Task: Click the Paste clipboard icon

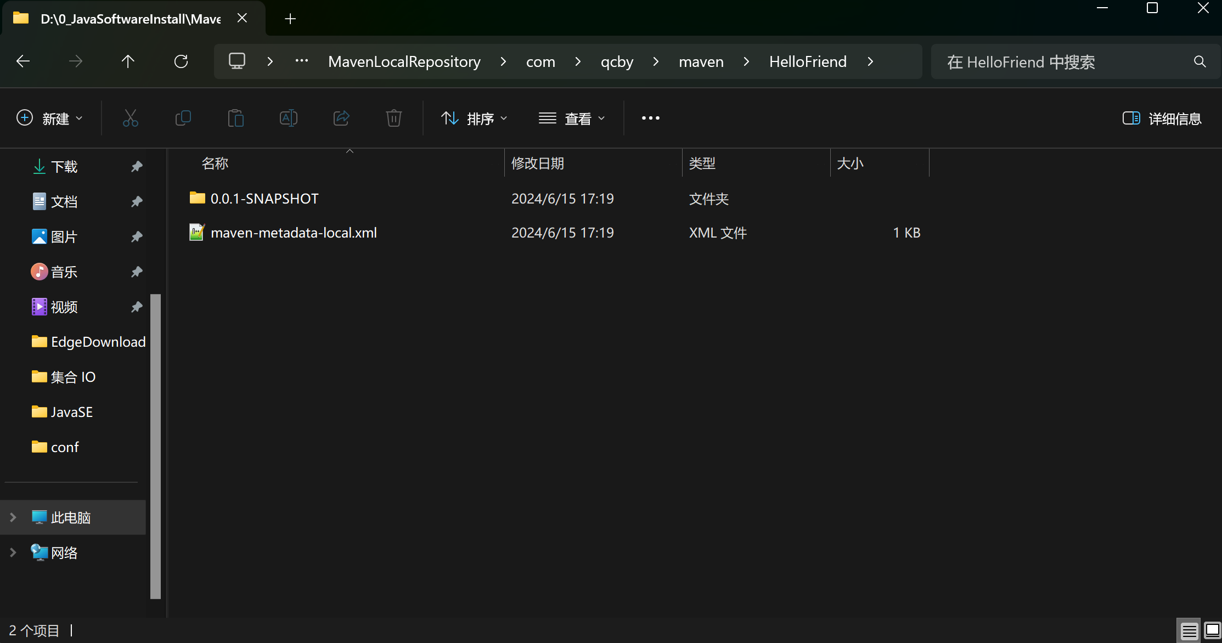Action: 236,118
